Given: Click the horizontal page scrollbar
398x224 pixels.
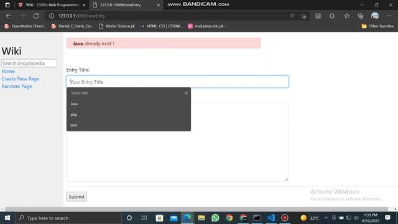Looking at the screenshot, I should 197,209.
